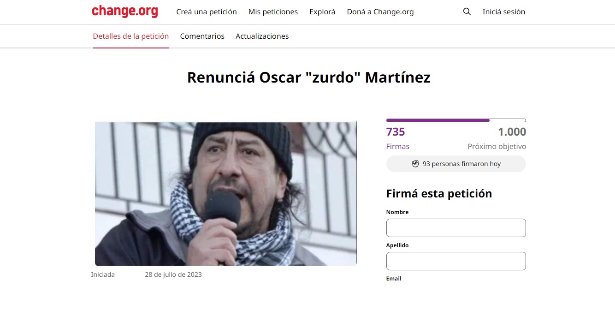Click the start date 28 de julio de 2023

173,274
